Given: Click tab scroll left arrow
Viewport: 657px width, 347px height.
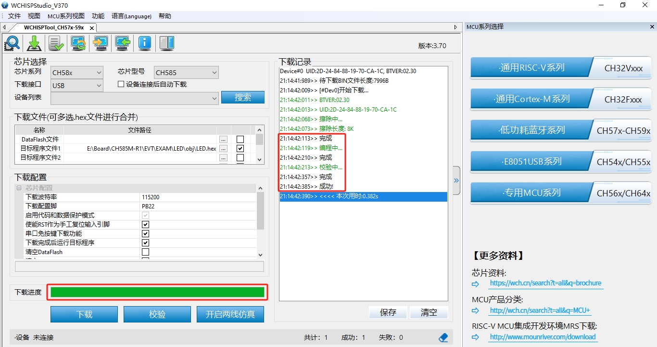Looking at the screenshot, I should 4,27.
